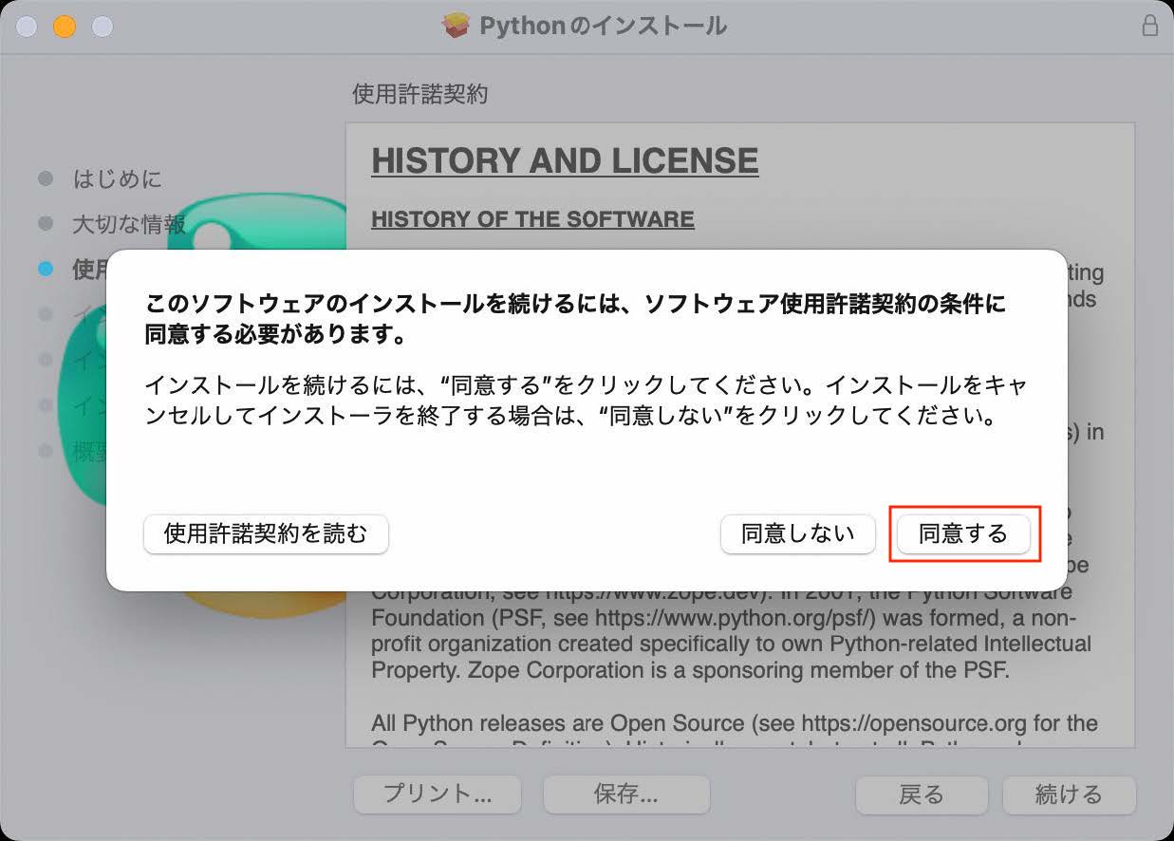Click the package icon beside Pythonのインストール
The image size is (1174, 841).
457,26
